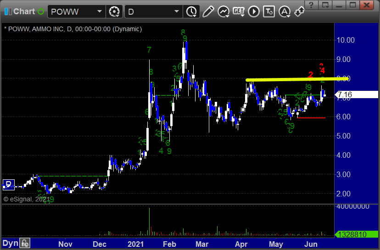The width and height of the screenshot is (380, 250).
Task: Select the pencil drawing tools icon
Action: click(x=208, y=11)
